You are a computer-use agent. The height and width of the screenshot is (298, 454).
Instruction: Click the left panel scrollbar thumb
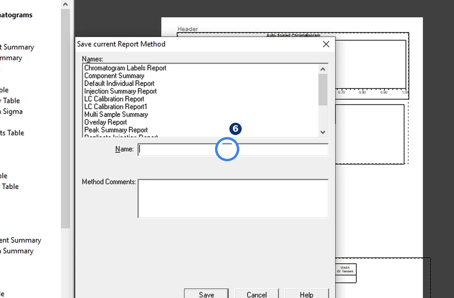click(65, 118)
